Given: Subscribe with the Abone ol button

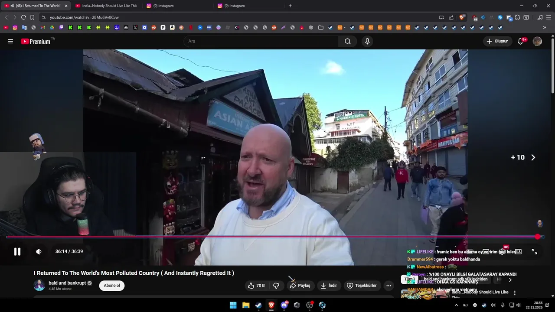Looking at the screenshot, I should point(111,286).
